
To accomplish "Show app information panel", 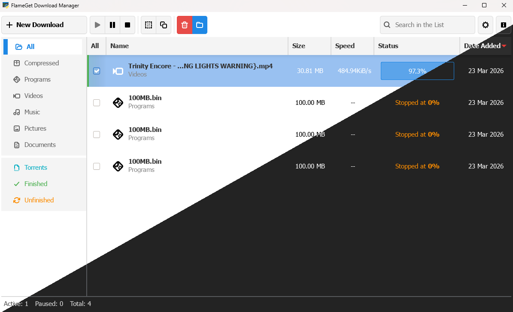I will 503,25.
